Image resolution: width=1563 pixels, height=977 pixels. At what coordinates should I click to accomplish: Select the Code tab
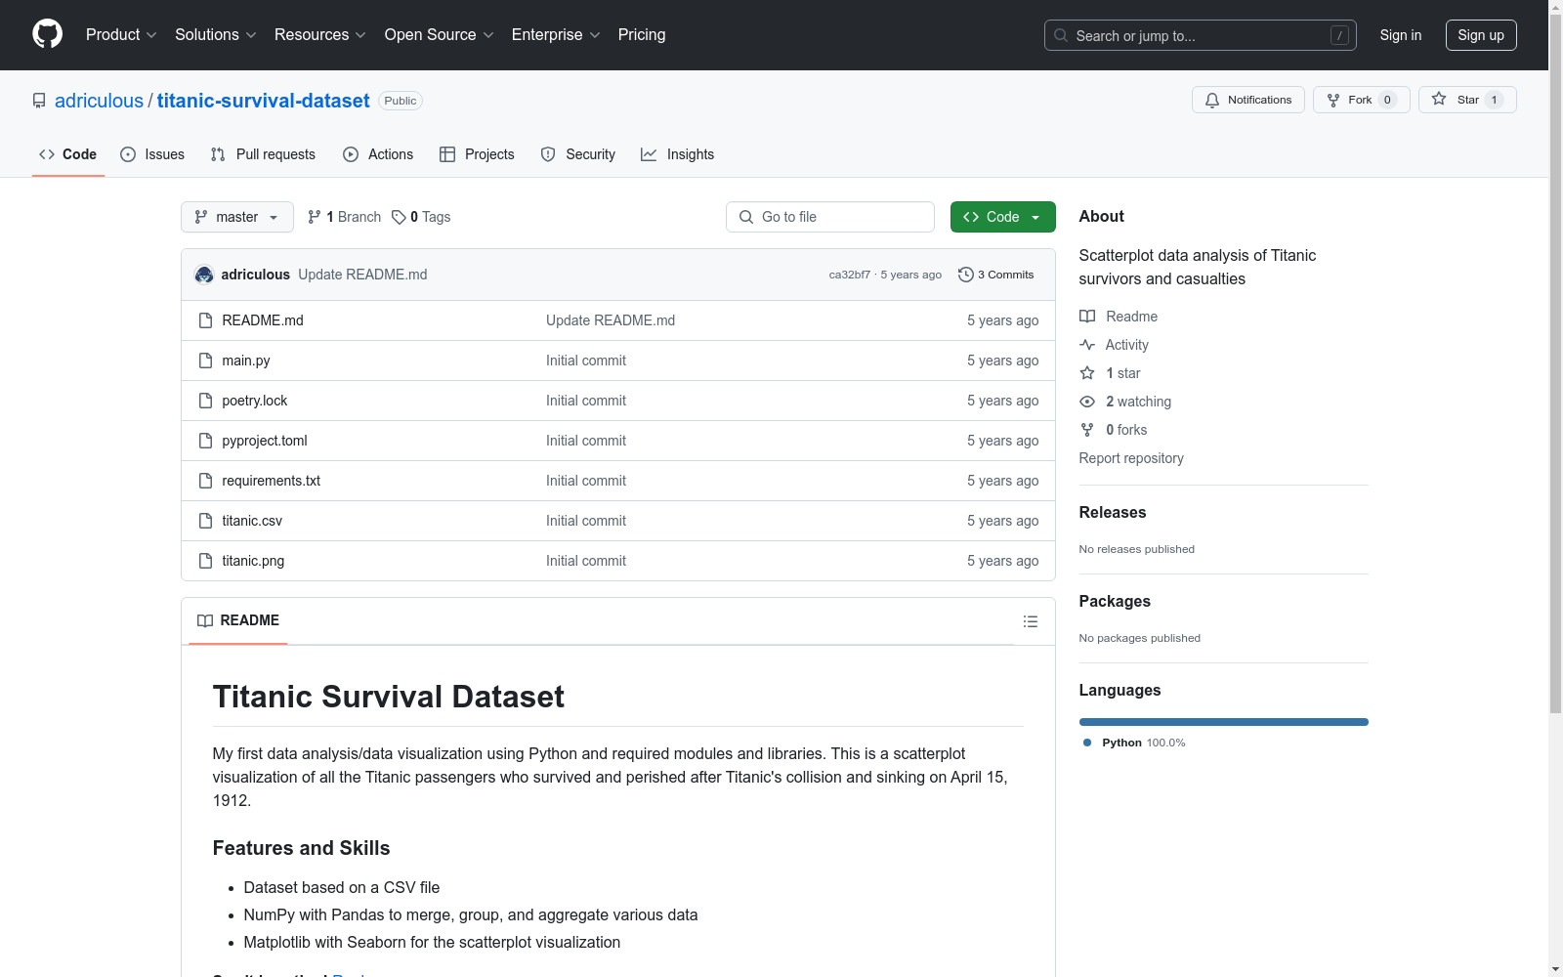(68, 154)
